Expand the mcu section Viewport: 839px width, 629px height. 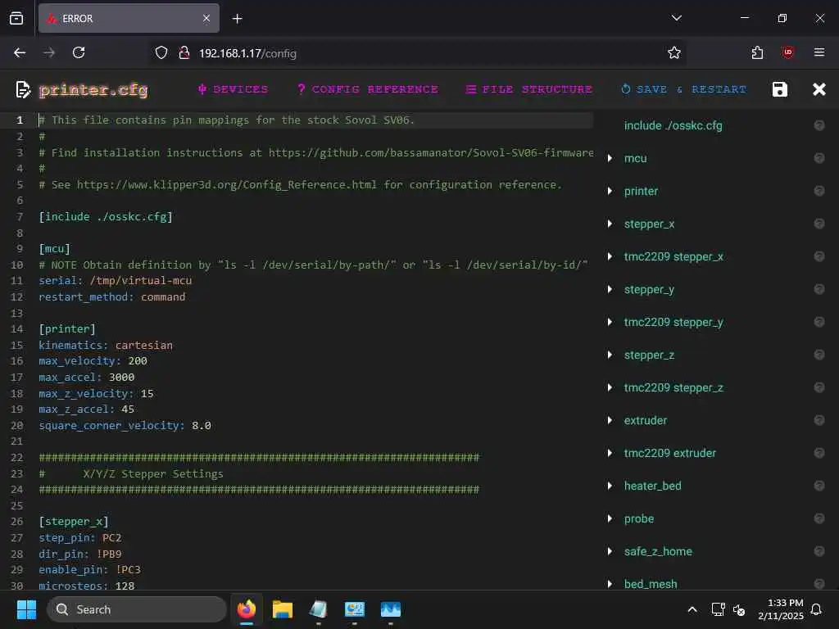pyautogui.click(x=610, y=158)
